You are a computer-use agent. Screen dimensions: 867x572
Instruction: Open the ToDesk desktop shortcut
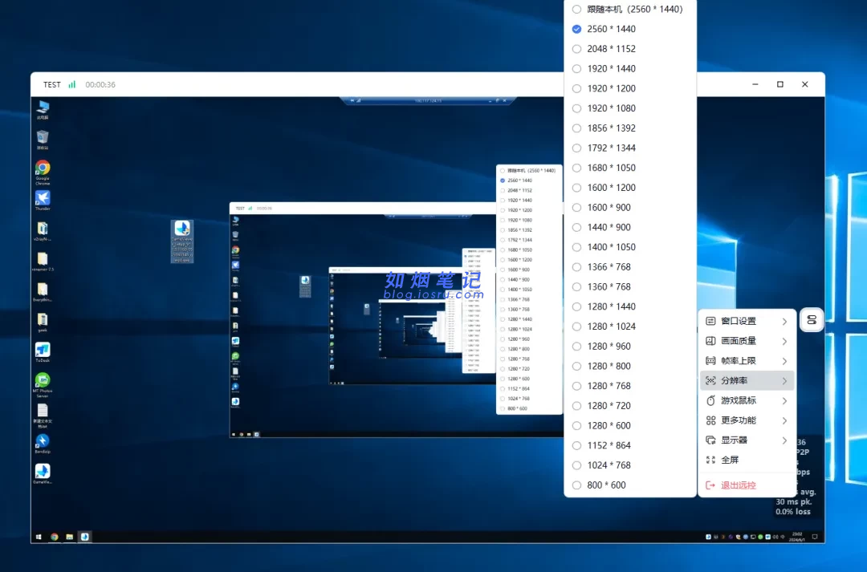[43, 352]
